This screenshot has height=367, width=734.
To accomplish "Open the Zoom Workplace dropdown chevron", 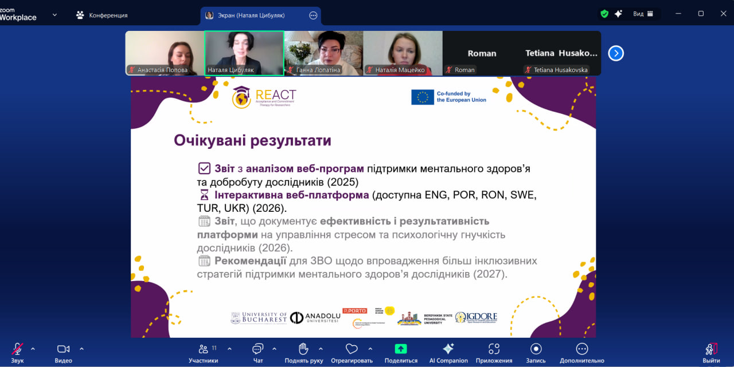I will [55, 15].
